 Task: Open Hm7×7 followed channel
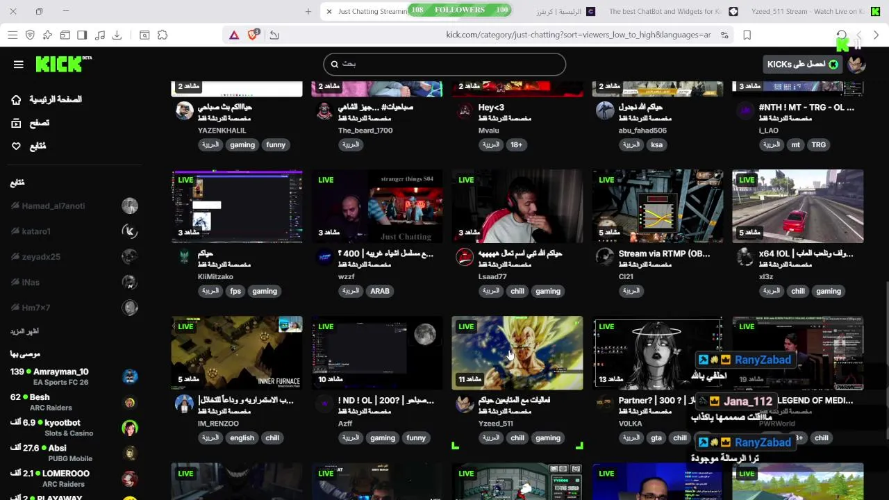(74, 308)
